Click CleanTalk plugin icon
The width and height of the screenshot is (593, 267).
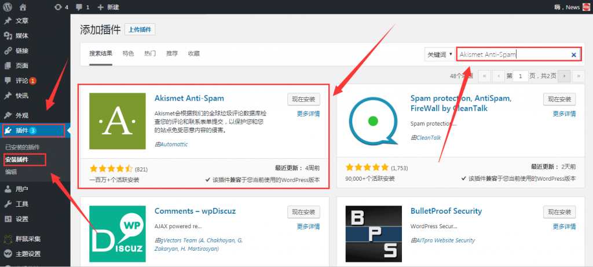374,121
